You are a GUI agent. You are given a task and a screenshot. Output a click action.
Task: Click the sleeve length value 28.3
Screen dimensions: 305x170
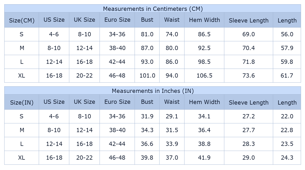[x=248, y=144]
